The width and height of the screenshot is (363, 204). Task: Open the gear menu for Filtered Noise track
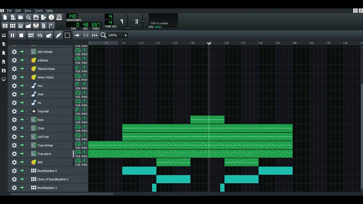pyautogui.click(x=14, y=69)
